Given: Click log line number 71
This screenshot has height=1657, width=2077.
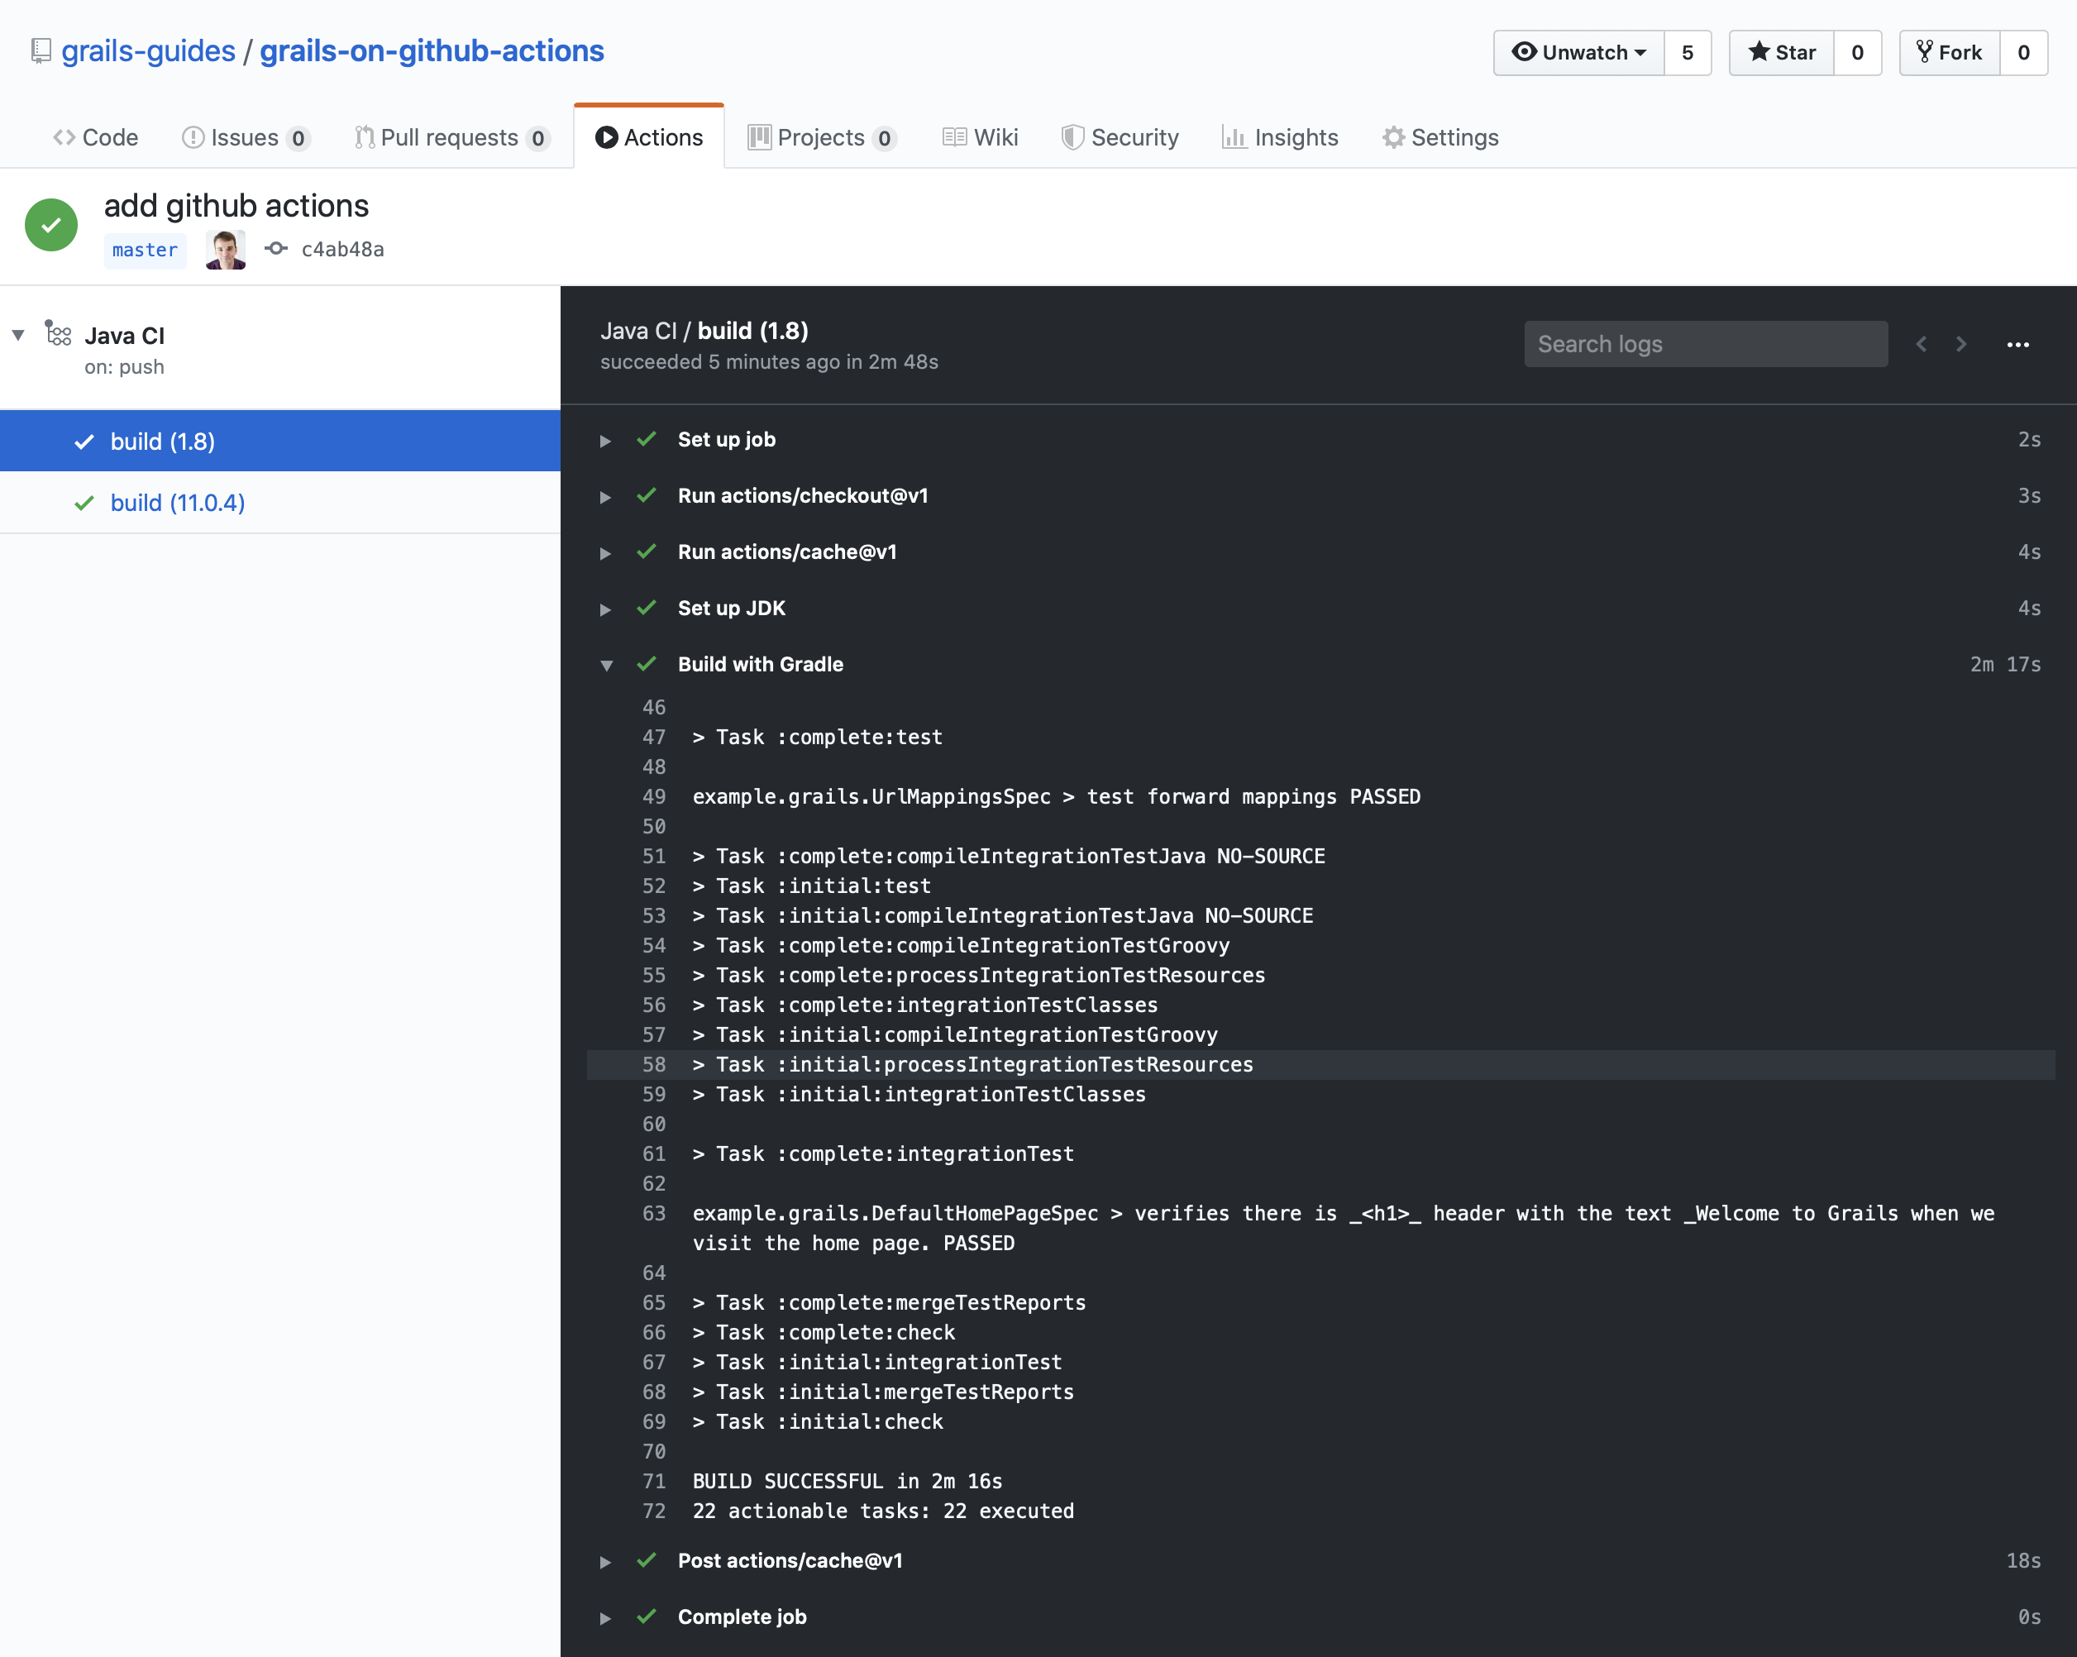Looking at the screenshot, I should pos(654,1481).
